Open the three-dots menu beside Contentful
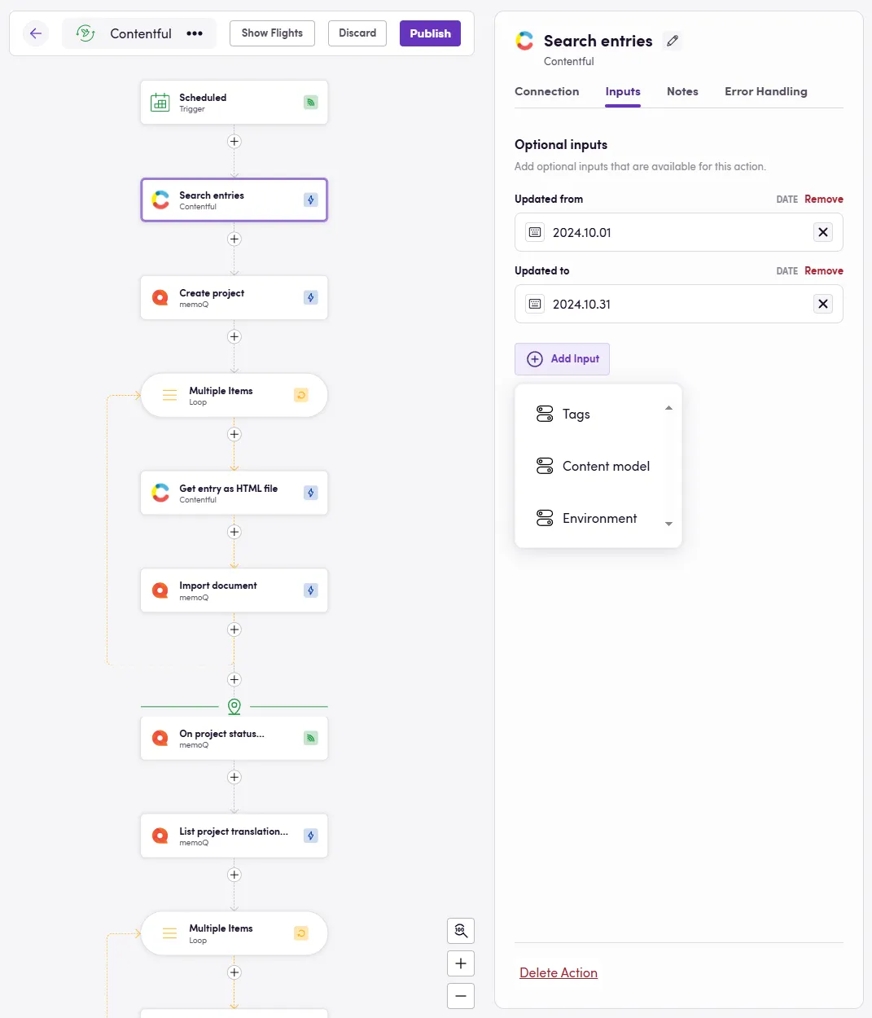 pos(195,33)
